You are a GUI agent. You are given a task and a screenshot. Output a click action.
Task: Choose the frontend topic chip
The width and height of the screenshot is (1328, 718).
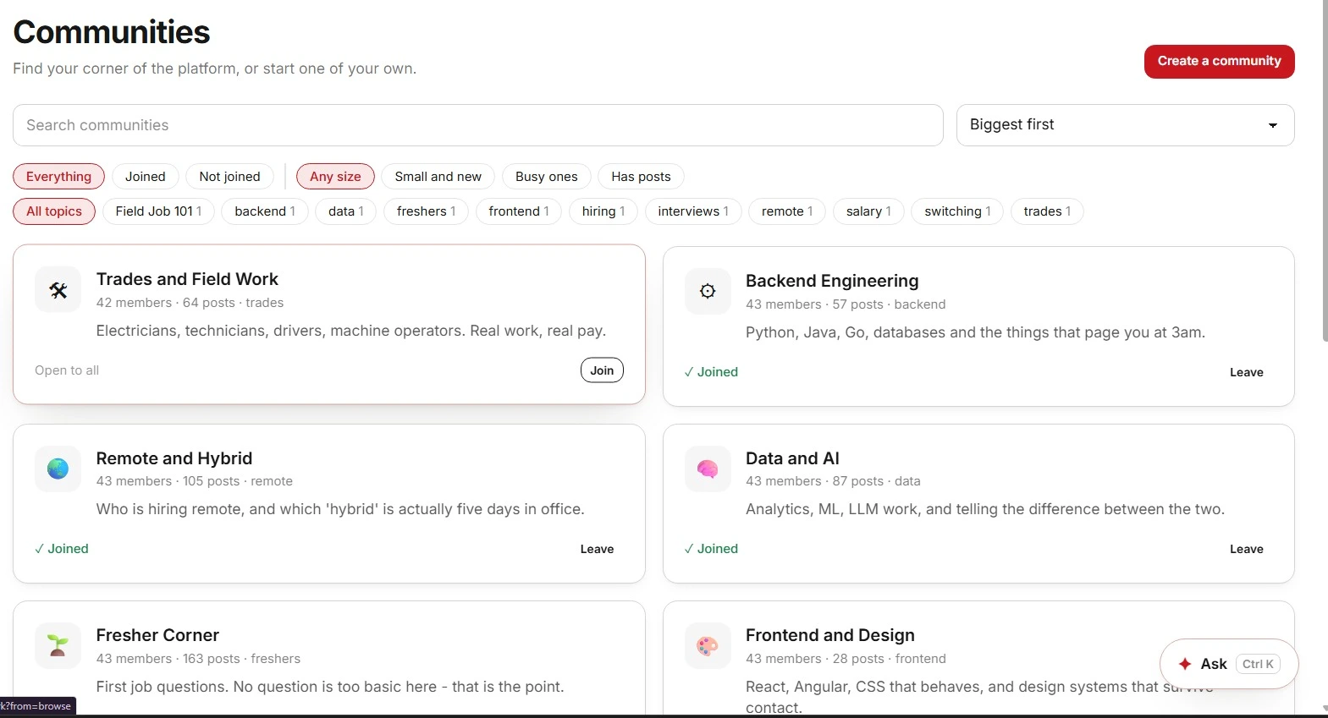coord(519,211)
